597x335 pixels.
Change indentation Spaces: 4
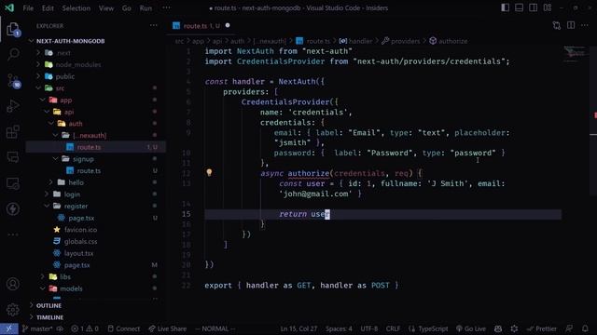tap(339, 328)
